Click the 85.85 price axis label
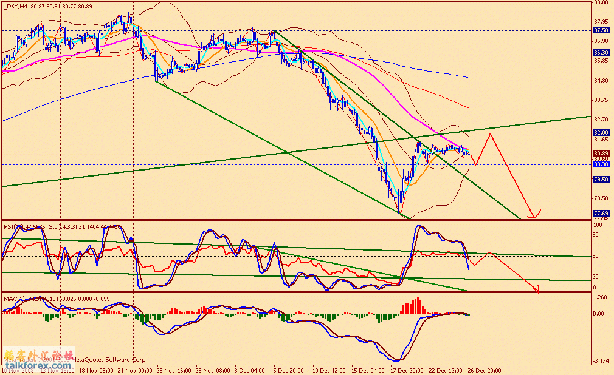 [601, 61]
